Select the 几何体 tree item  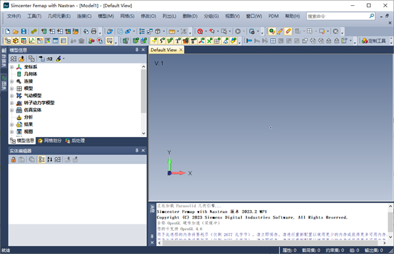click(x=30, y=74)
